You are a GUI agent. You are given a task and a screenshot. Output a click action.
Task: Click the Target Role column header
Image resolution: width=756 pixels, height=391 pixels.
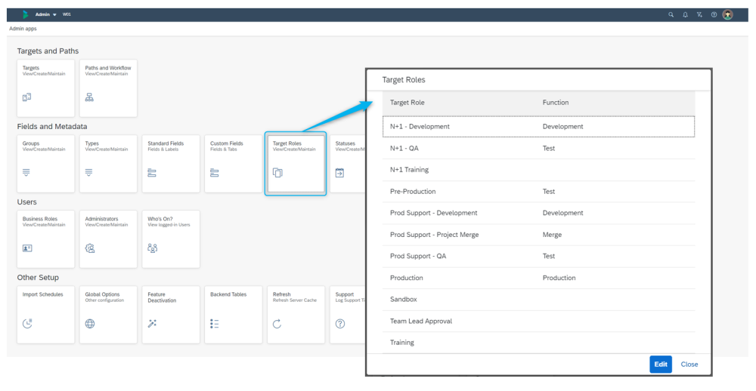tap(407, 103)
